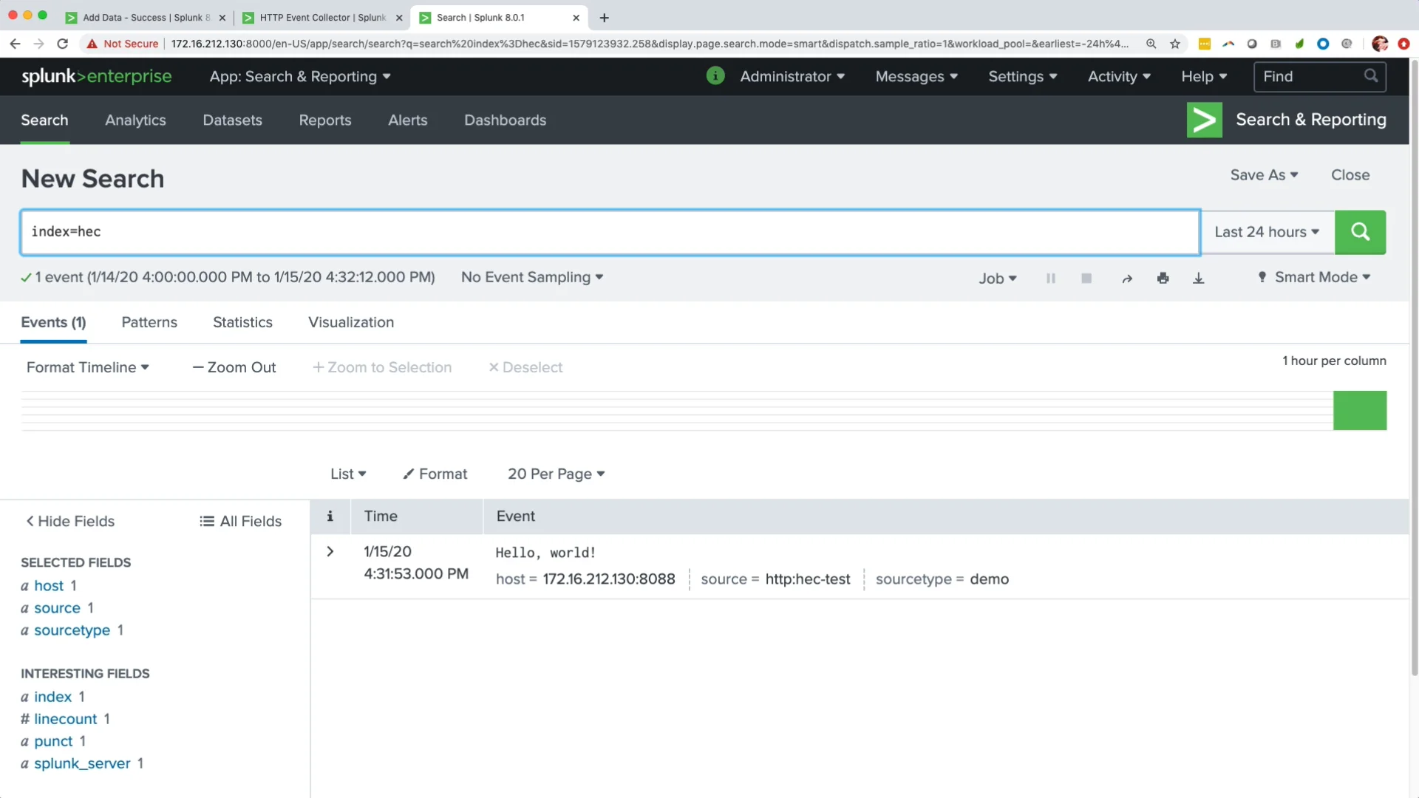The height and width of the screenshot is (798, 1419).
Task: Reload the browser page
Action: coord(63,44)
